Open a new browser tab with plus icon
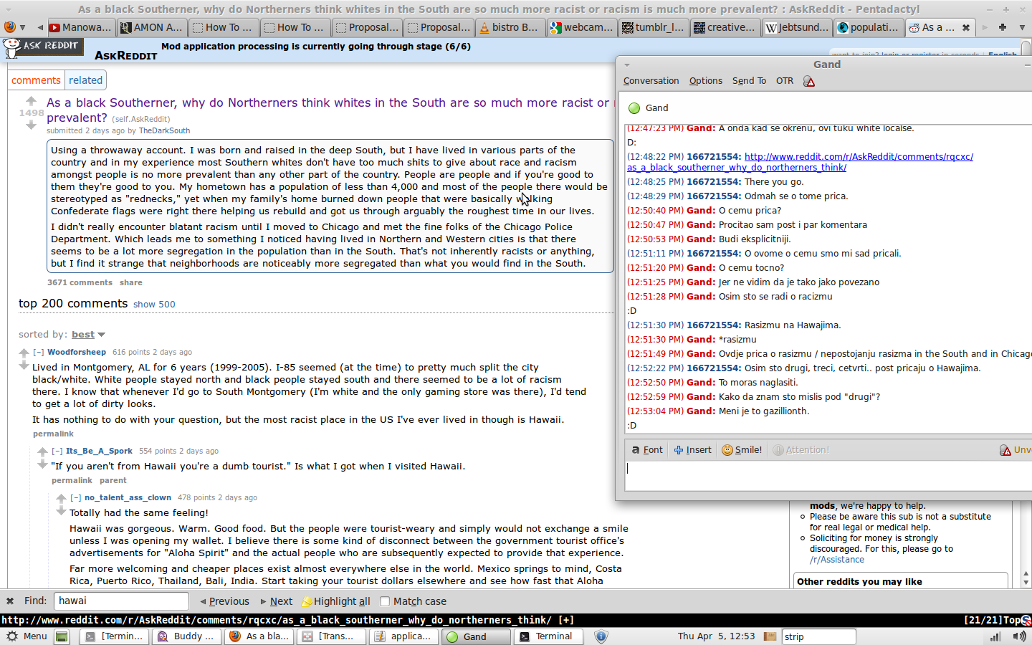The width and height of the screenshot is (1032, 645). point(1003,27)
